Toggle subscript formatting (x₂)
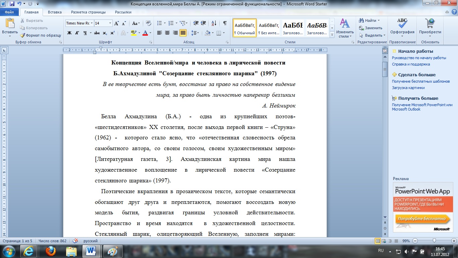Screen dimensions: 458x258 105,33
